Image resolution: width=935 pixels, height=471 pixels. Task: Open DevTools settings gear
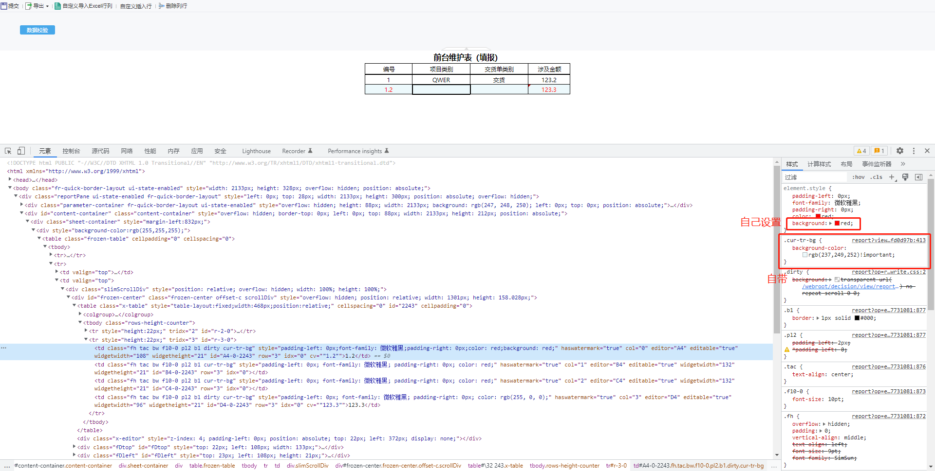[x=900, y=151]
